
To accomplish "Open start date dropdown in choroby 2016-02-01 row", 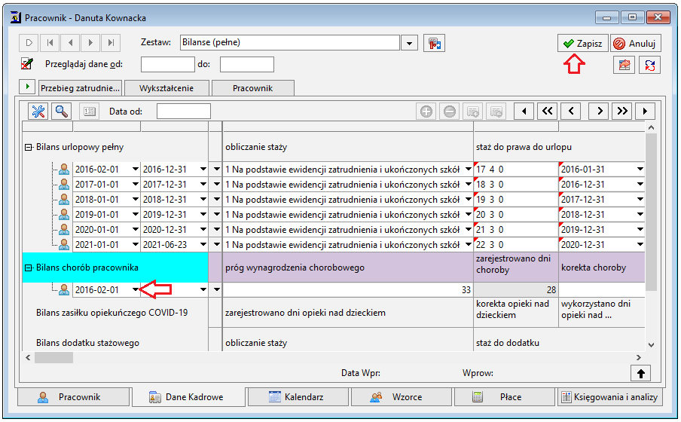I will pyautogui.click(x=135, y=289).
